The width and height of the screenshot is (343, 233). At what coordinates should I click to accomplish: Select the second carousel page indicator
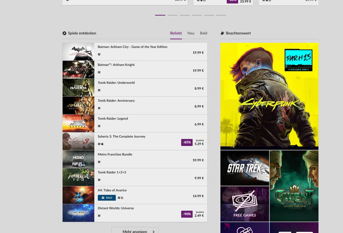click(x=173, y=15)
